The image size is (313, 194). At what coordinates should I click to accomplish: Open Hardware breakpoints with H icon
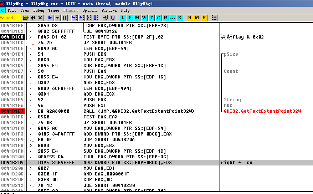(204, 18)
